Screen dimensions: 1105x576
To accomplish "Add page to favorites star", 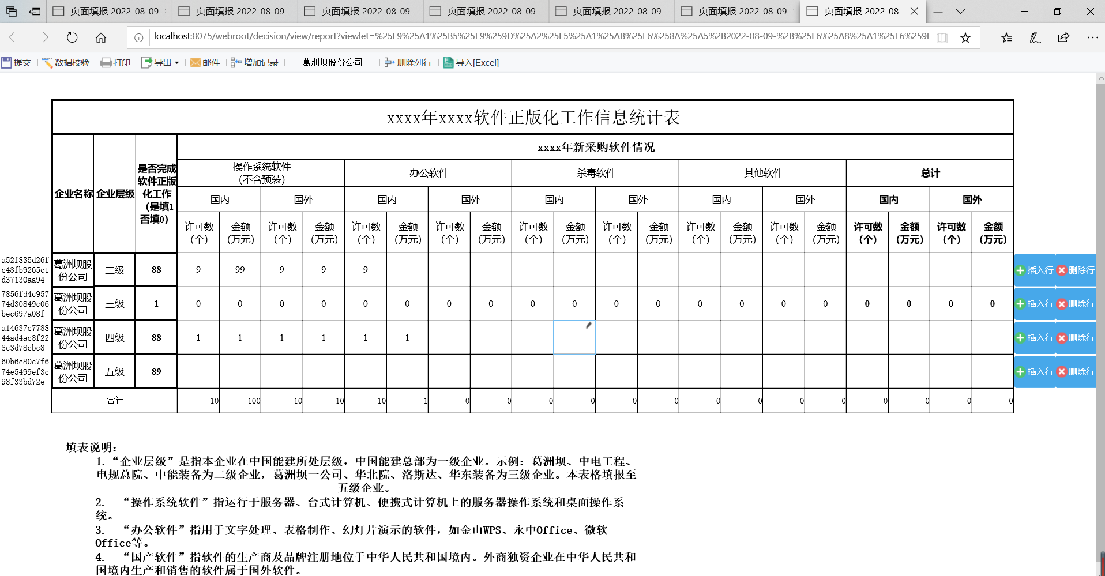I will tap(965, 37).
